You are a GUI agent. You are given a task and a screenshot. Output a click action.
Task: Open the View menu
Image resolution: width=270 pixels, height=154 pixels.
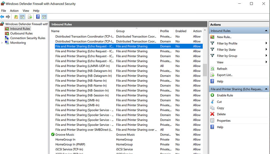click(26, 10)
